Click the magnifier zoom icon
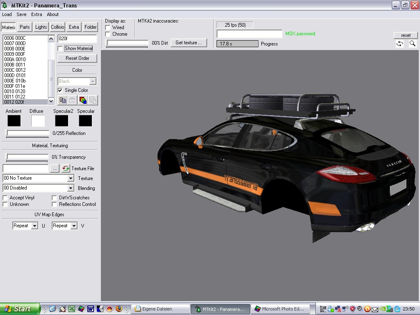420x315 pixels. pos(413,43)
